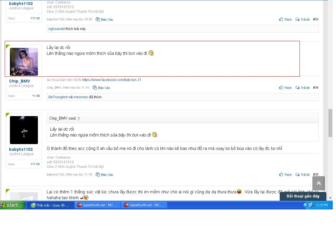
Task: Like post #34 with the Thích thumb icon
Action: click(x=281, y=87)
